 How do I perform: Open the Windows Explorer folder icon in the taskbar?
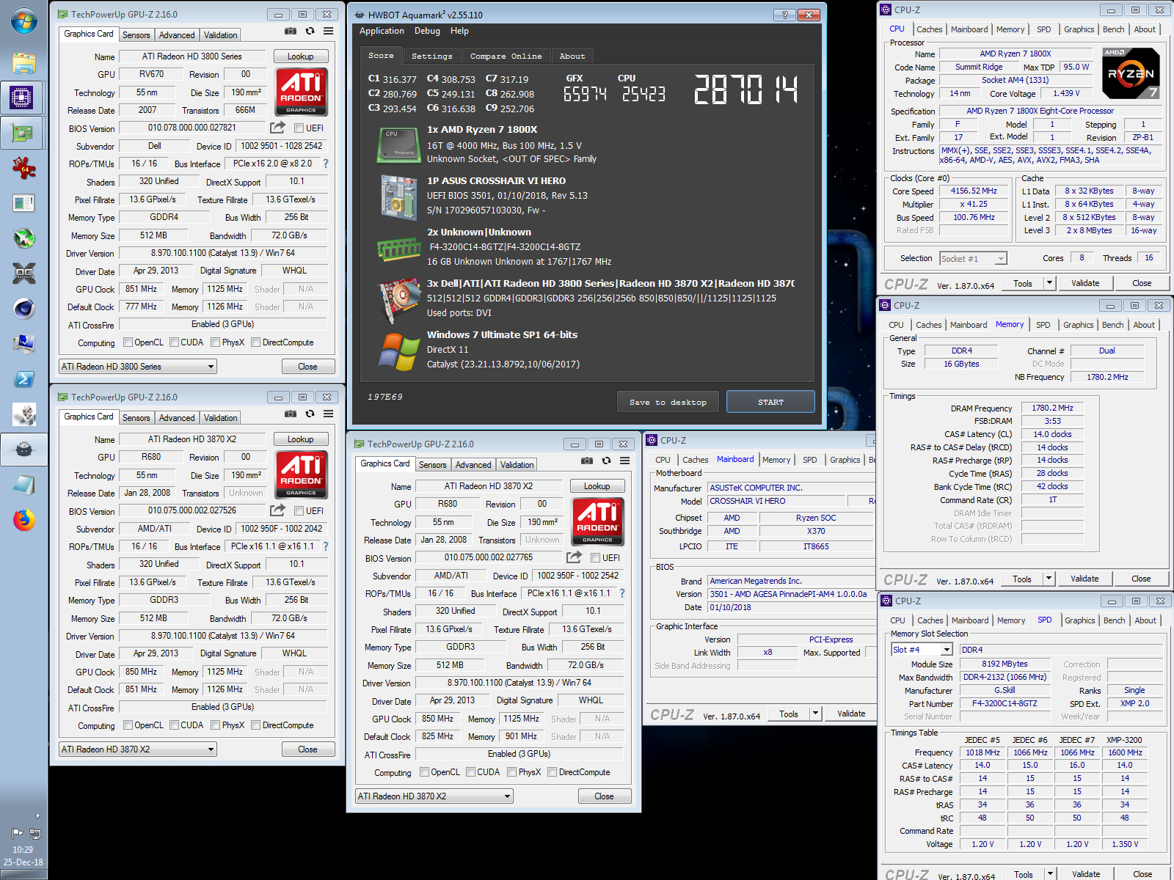coord(23,62)
